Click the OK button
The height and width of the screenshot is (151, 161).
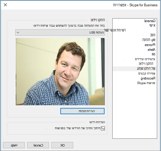tap(62, 145)
